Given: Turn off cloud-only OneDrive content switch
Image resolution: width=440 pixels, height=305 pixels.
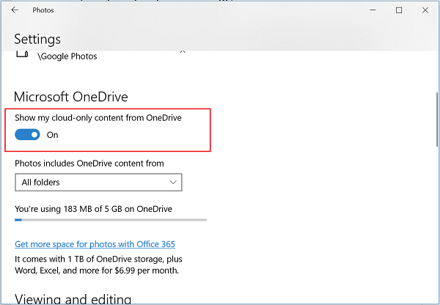Looking at the screenshot, I should 27,135.
